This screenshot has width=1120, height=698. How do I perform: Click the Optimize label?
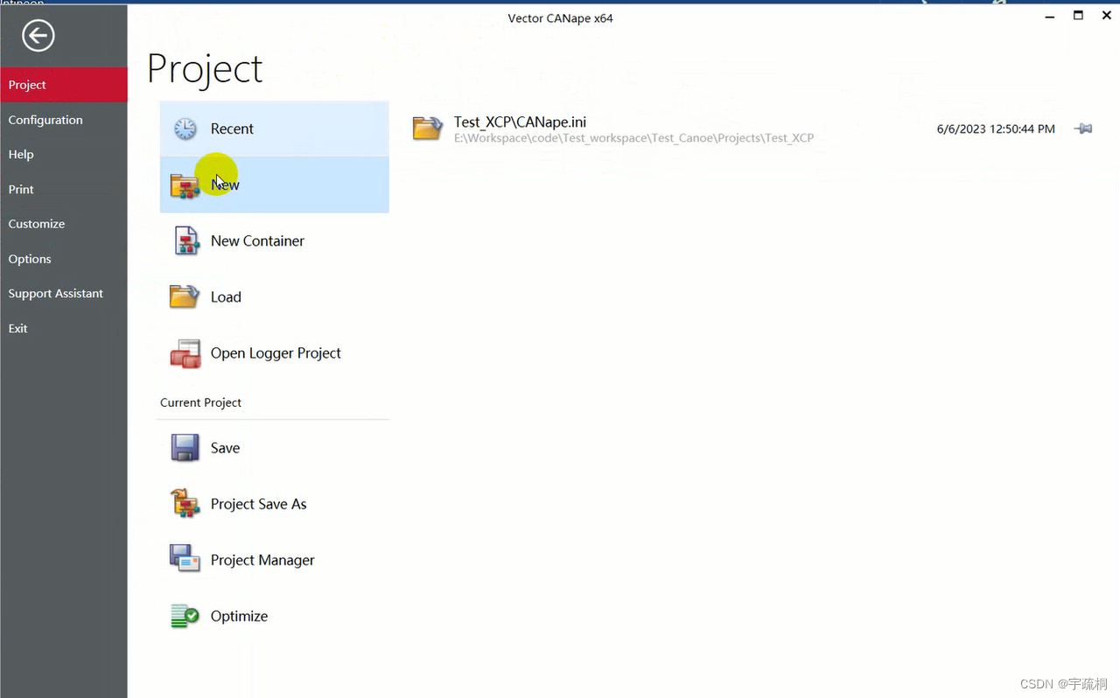(239, 616)
